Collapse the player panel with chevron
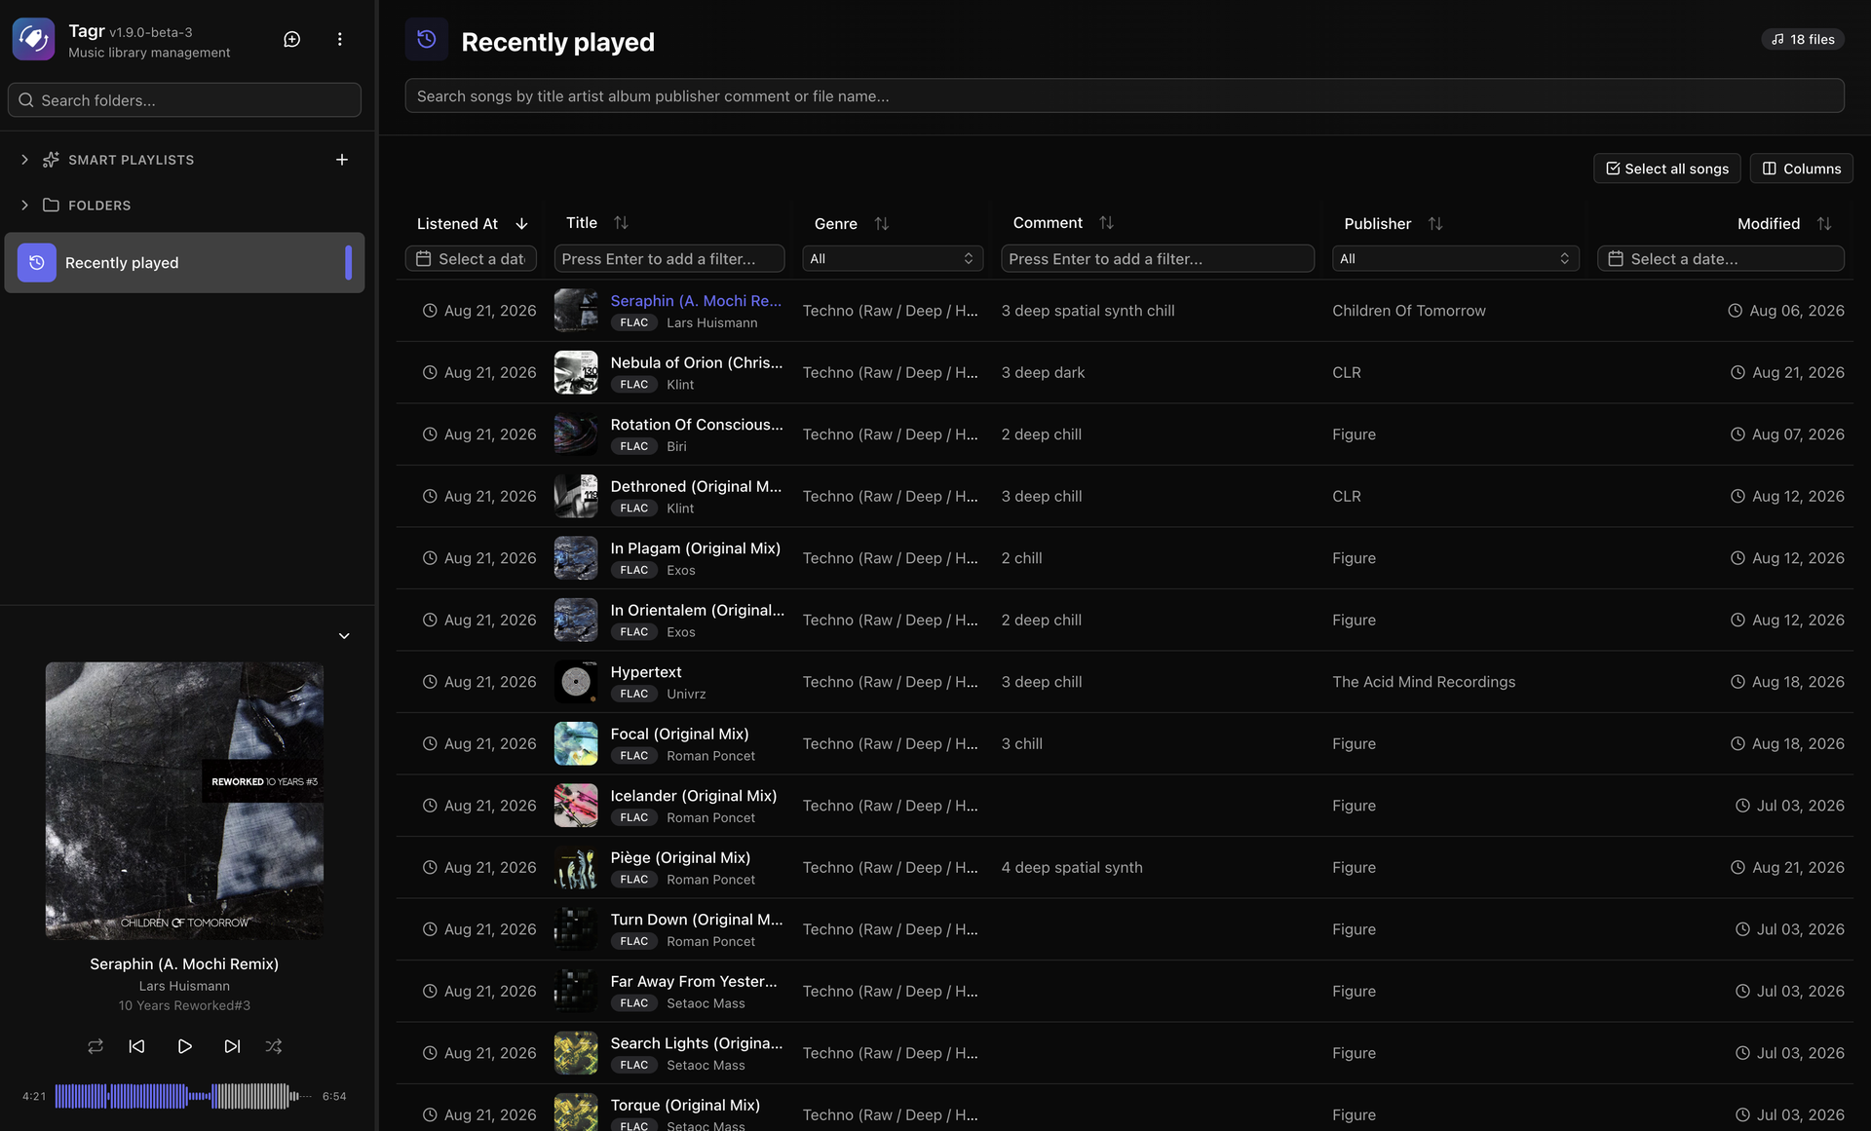This screenshot has height=1131, width=1871. pos(344,636)
